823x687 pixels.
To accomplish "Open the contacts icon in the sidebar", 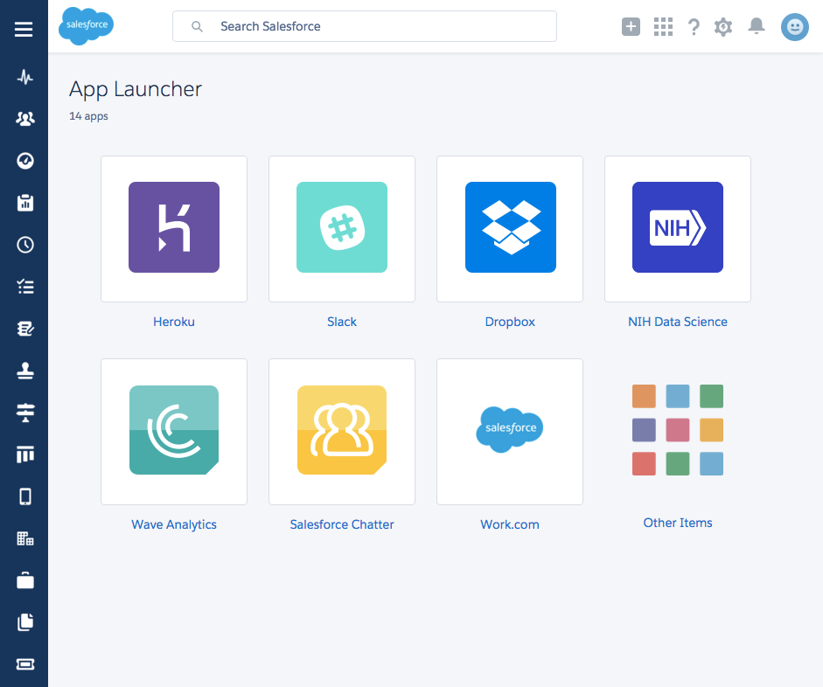I will (24, 118).
